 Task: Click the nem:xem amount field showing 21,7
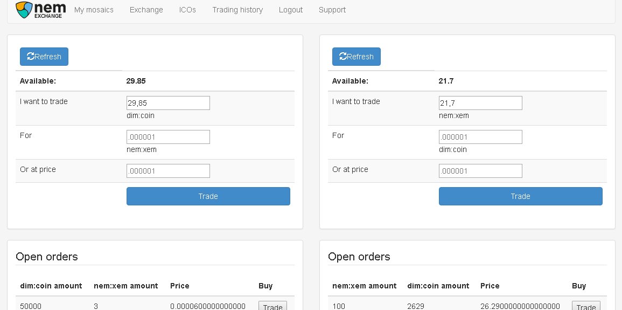pyautogui.click(x=480, y=103)
